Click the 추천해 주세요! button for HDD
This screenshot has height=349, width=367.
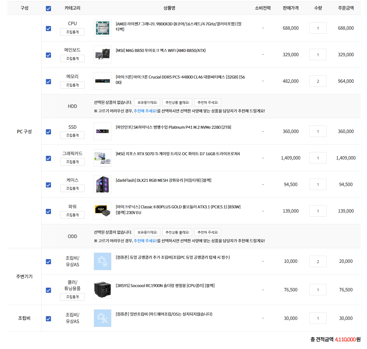pyautogui.click(x=208, y=102)
